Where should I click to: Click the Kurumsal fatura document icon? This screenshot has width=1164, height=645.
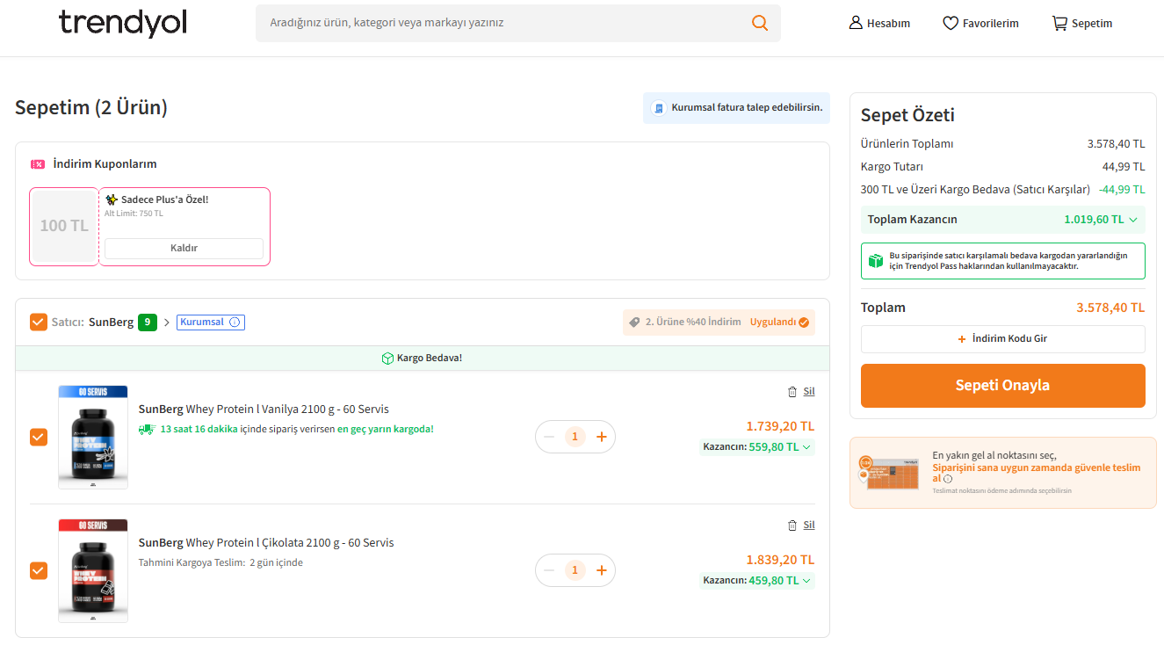658,108
